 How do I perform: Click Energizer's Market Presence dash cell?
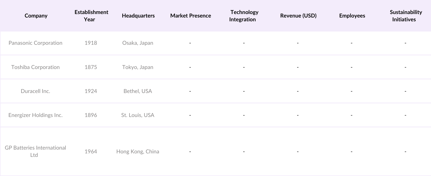190,115
